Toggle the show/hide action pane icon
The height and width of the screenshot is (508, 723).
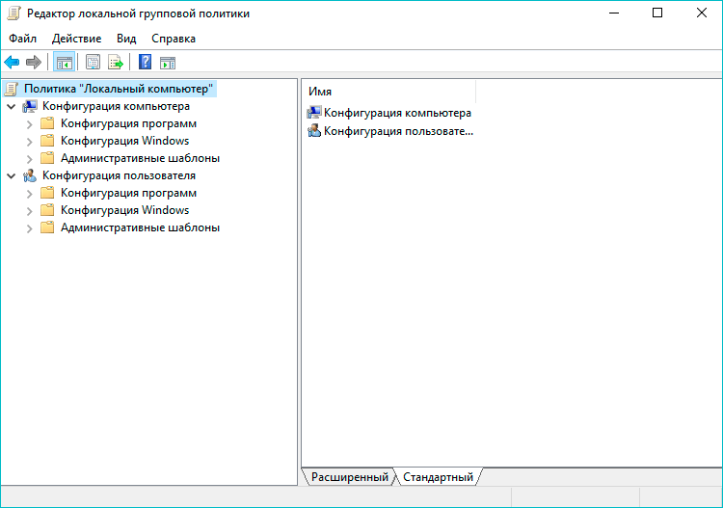(x=168, y=63)
